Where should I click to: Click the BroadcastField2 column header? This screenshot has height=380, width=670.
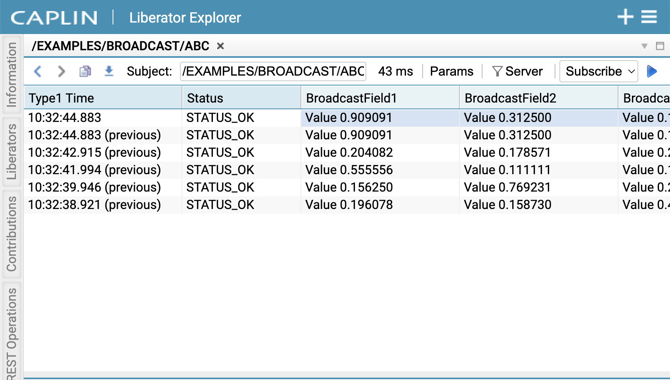coord(539,98)
